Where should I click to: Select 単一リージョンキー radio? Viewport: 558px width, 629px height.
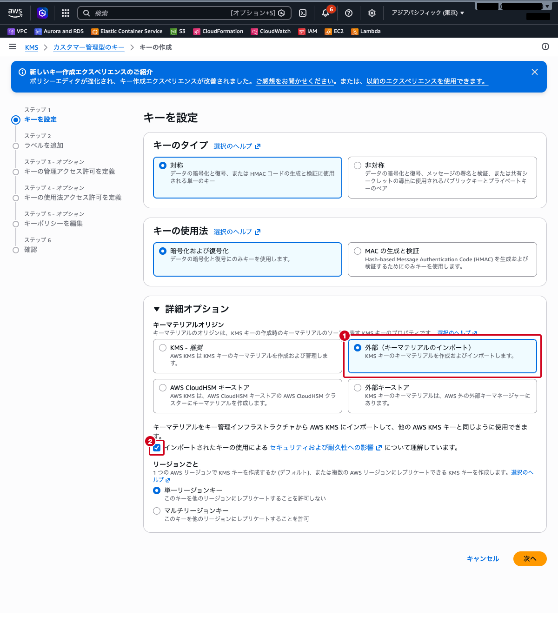tap(157, 490)
